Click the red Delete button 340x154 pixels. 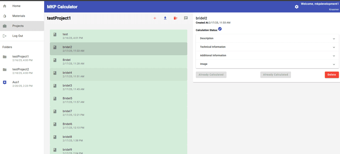coord(331,75)
